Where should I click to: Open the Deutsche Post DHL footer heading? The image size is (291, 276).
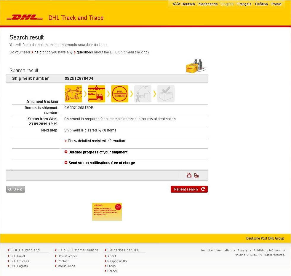(x=124, y=250)
